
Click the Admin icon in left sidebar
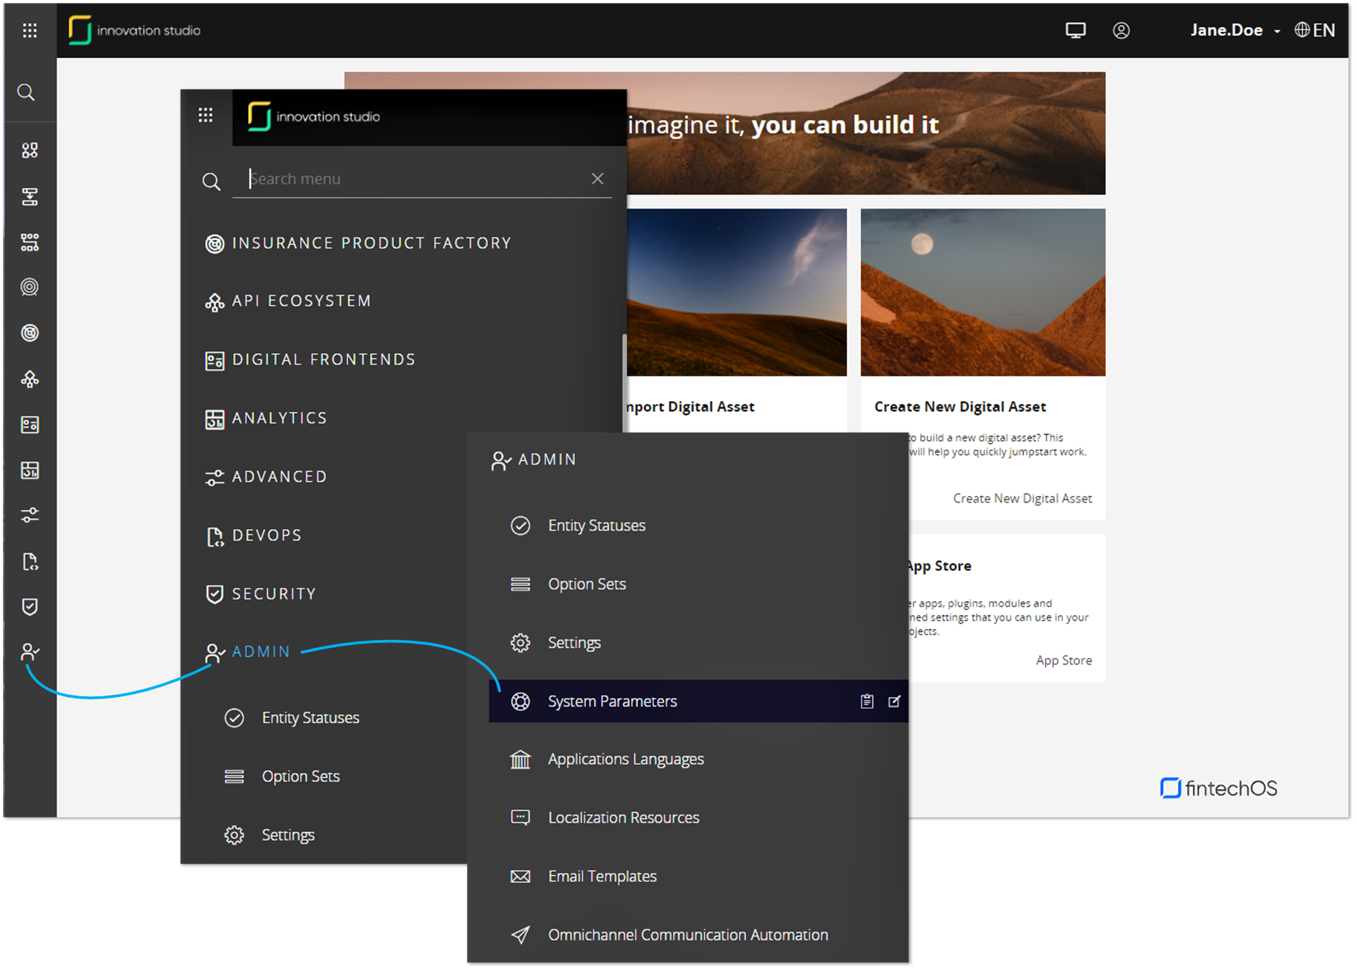click(30, 653)
